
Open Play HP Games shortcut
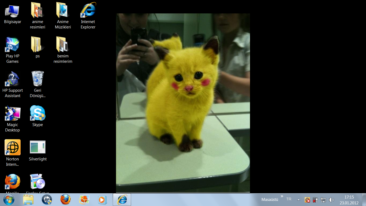pyautogui.click(x=12, y=50)
